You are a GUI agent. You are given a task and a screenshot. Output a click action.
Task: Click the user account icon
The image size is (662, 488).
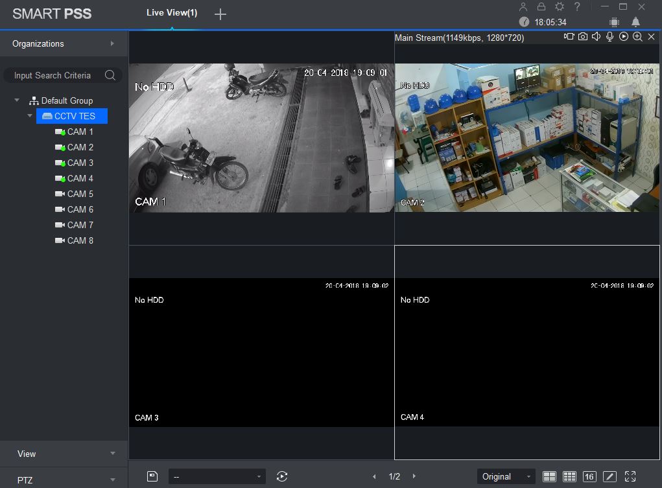tap(524, 6)
